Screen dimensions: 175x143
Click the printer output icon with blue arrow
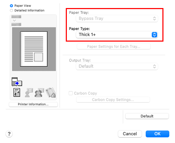[17, 82]
